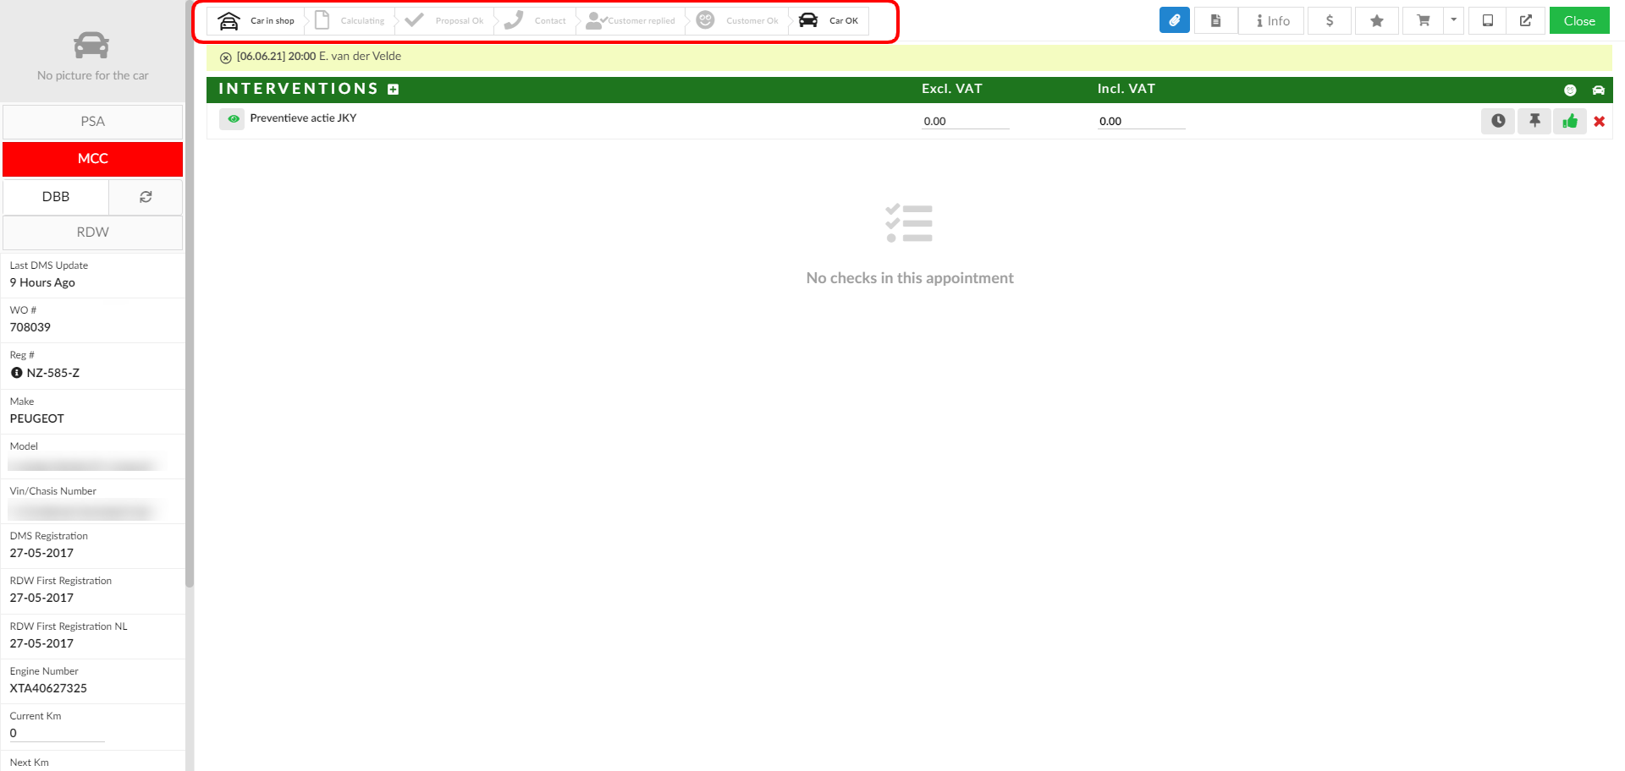Click the red MCC button
This screenshot has height=771, width=1625.
pos(92,159)
